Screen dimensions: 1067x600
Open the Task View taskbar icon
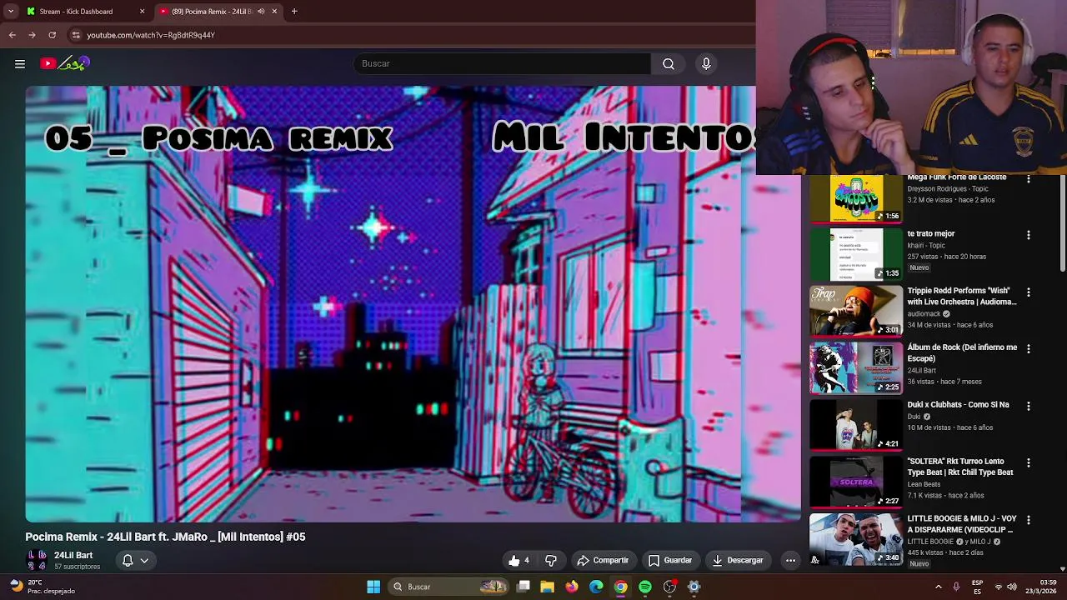[523, 587]
